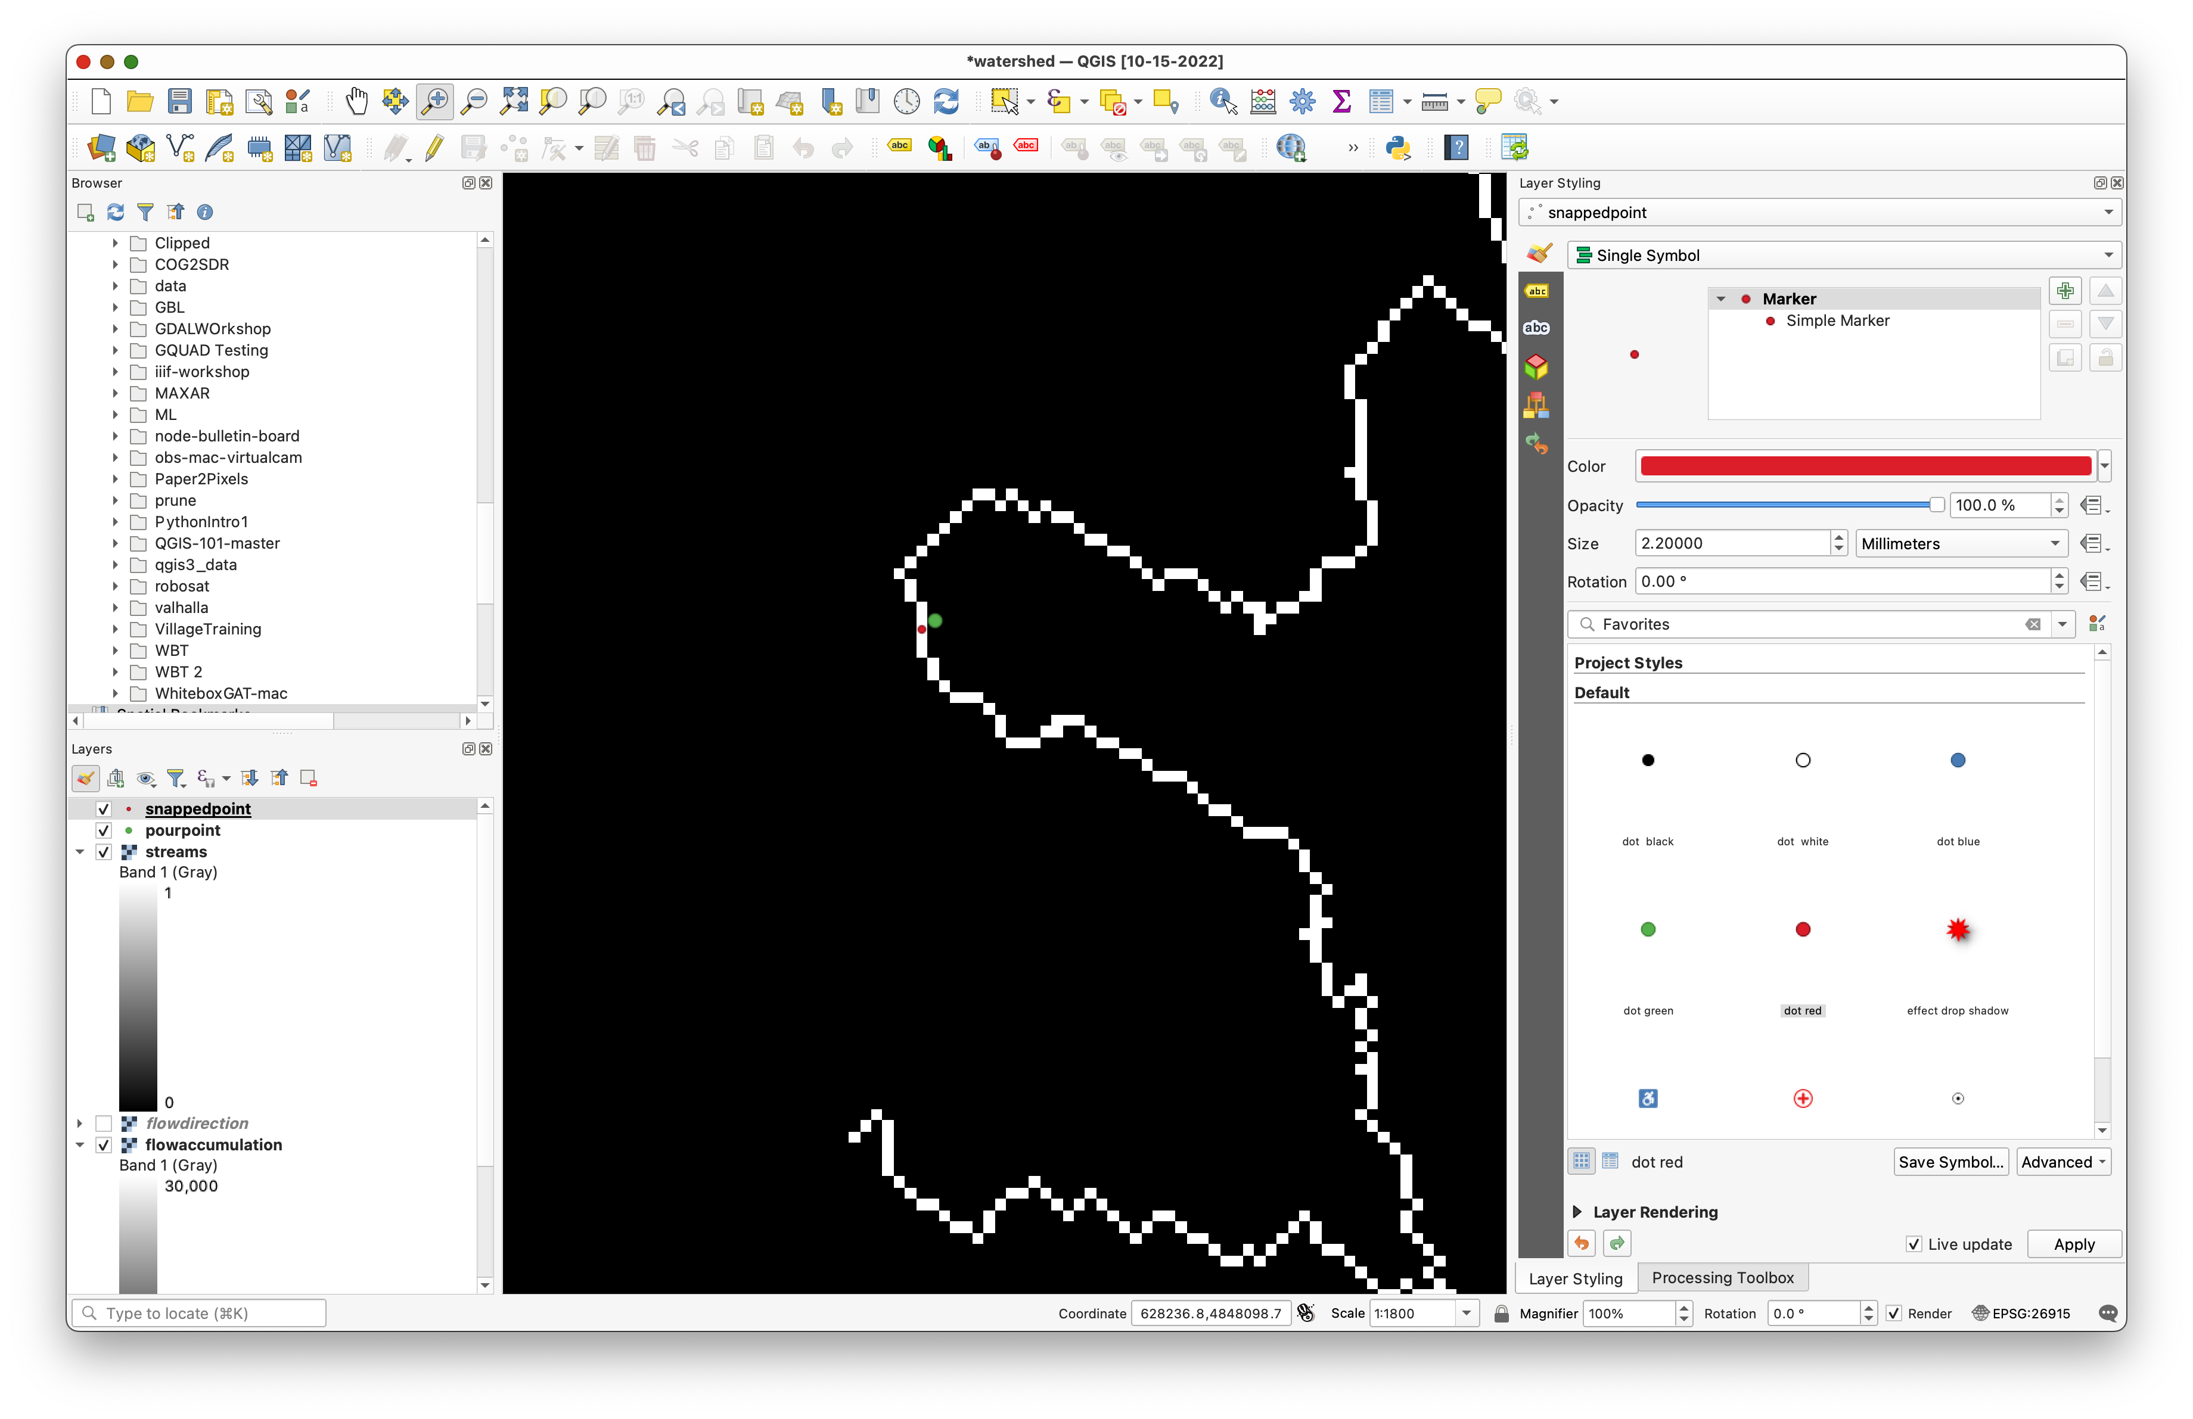
Task: Click the Save Symbol button
Action: click(x=1950, y=1162)
